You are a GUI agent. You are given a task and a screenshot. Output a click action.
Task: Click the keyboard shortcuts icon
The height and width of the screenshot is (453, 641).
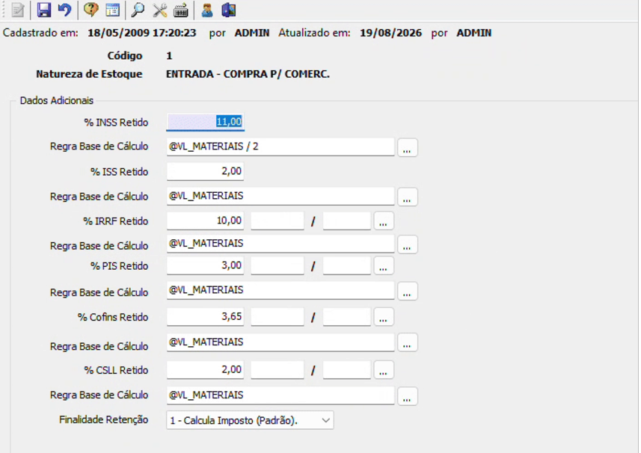pyautogui.click(x=181, y=10)
